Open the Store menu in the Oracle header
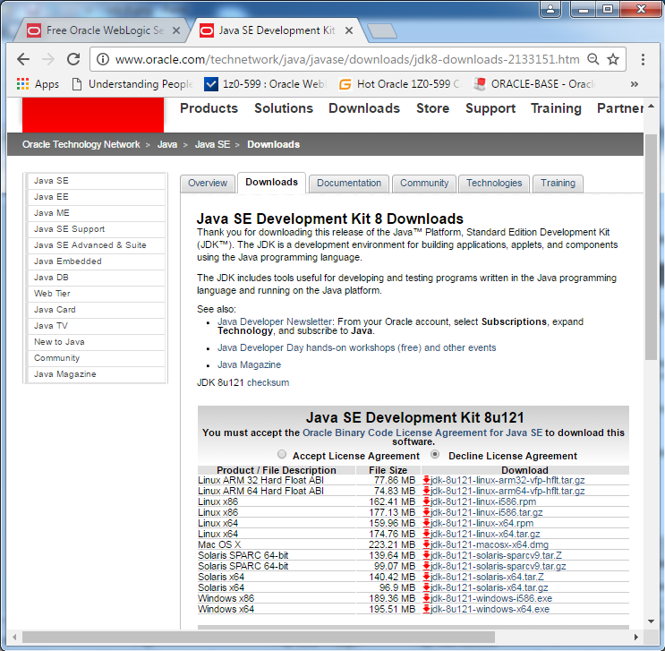This screenshot has width=665, height=651. pos(432,108)
